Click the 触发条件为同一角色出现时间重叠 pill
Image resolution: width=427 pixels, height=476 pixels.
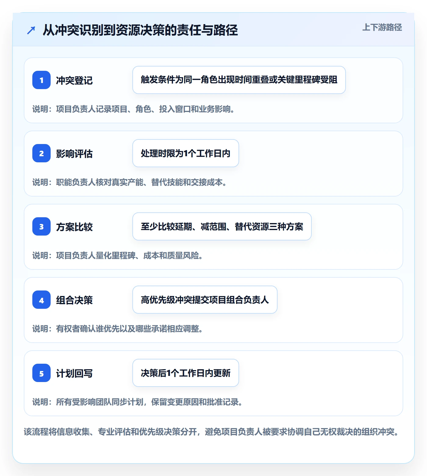(x=239, y=80)
